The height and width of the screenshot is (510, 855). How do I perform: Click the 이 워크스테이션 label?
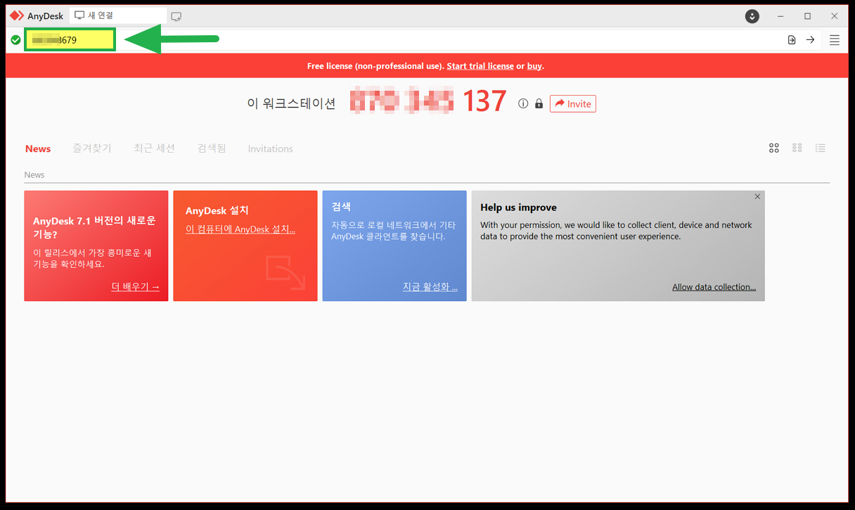291,103
